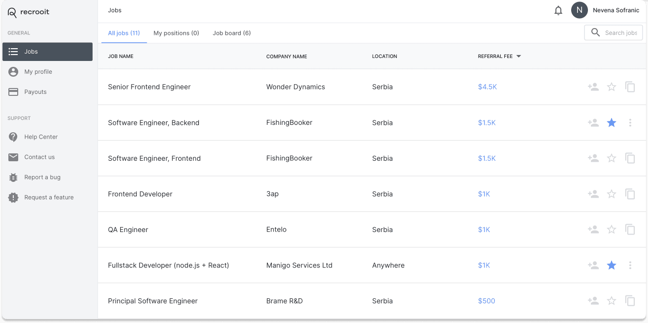Copy link for Software Engineer, Frontend job

(x=630, y=158)
